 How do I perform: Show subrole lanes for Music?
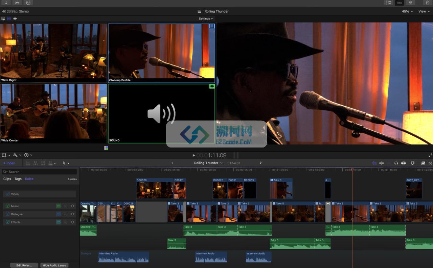(65, 206)
